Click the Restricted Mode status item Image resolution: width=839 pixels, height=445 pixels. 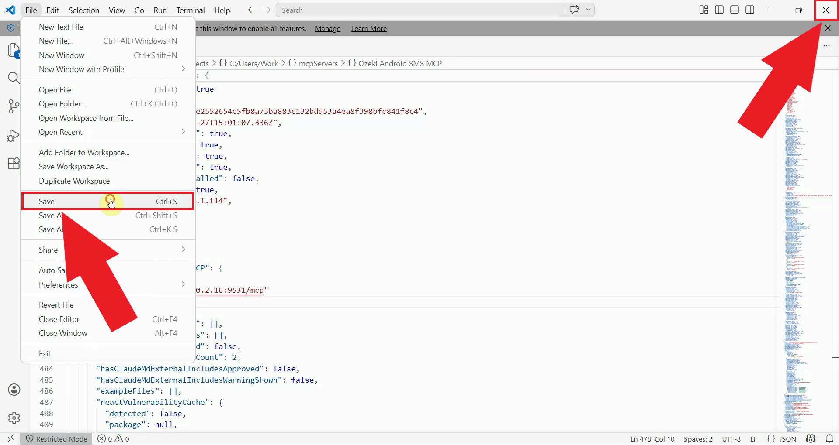coord(56,439)
